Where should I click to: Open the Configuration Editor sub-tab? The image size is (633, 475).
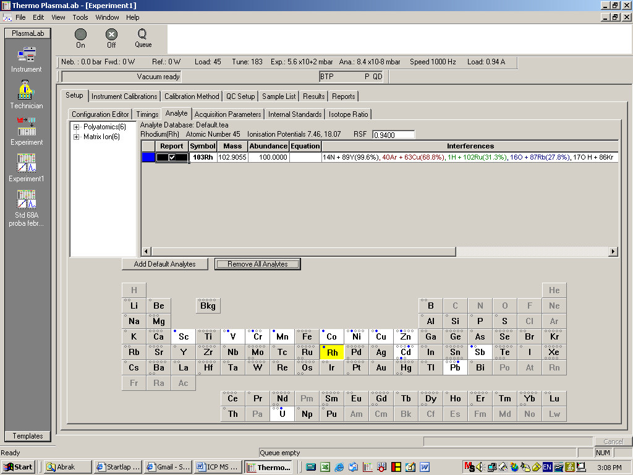point(100,114)
